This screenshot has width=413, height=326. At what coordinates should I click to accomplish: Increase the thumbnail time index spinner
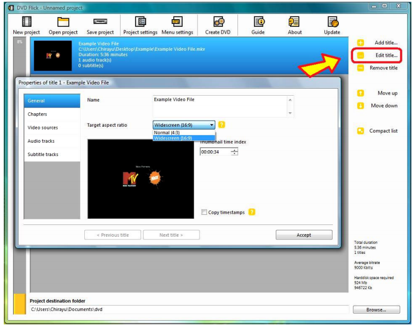pos(234,150)
